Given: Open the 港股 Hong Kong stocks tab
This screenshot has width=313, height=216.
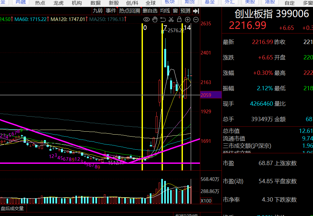Looking at the screenshot, I should [270, 2].
